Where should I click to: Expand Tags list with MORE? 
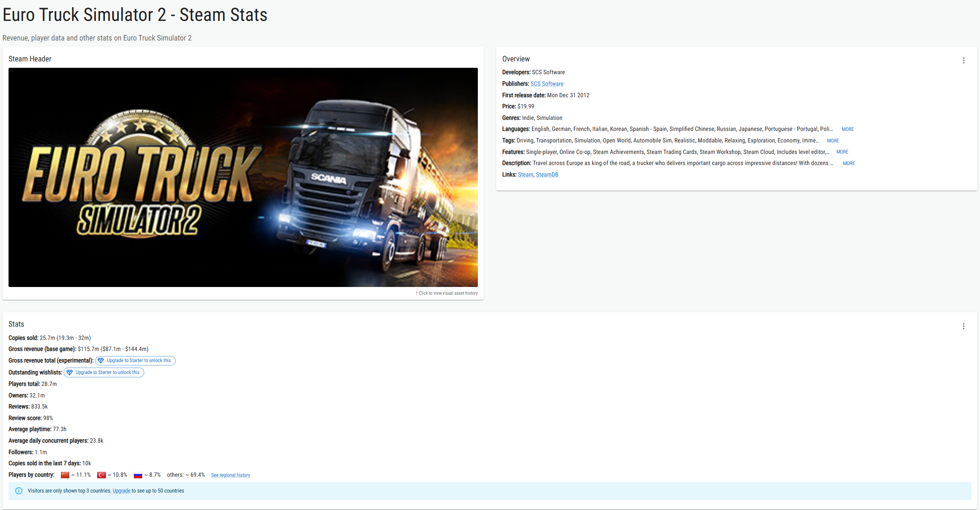click(x=833, y=141)
